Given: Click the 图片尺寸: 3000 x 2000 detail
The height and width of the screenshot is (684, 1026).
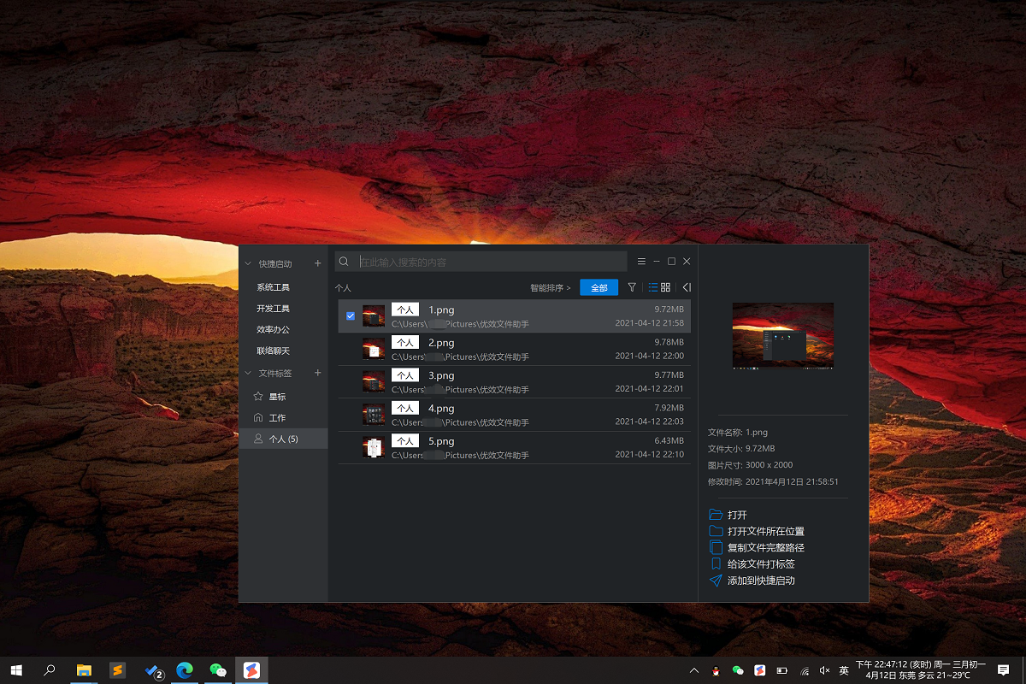Looking at the screenshot, I should 751,465.
